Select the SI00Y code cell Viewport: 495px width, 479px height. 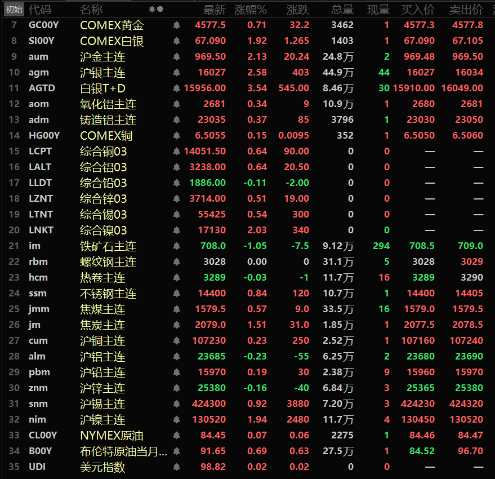click(x=41, y=41)
